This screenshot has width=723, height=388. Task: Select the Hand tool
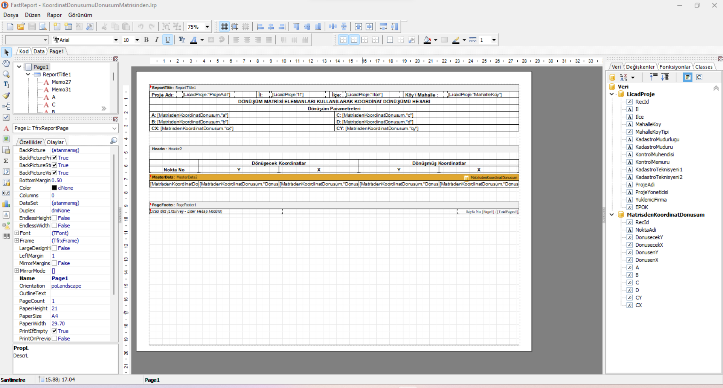[6, 63]
